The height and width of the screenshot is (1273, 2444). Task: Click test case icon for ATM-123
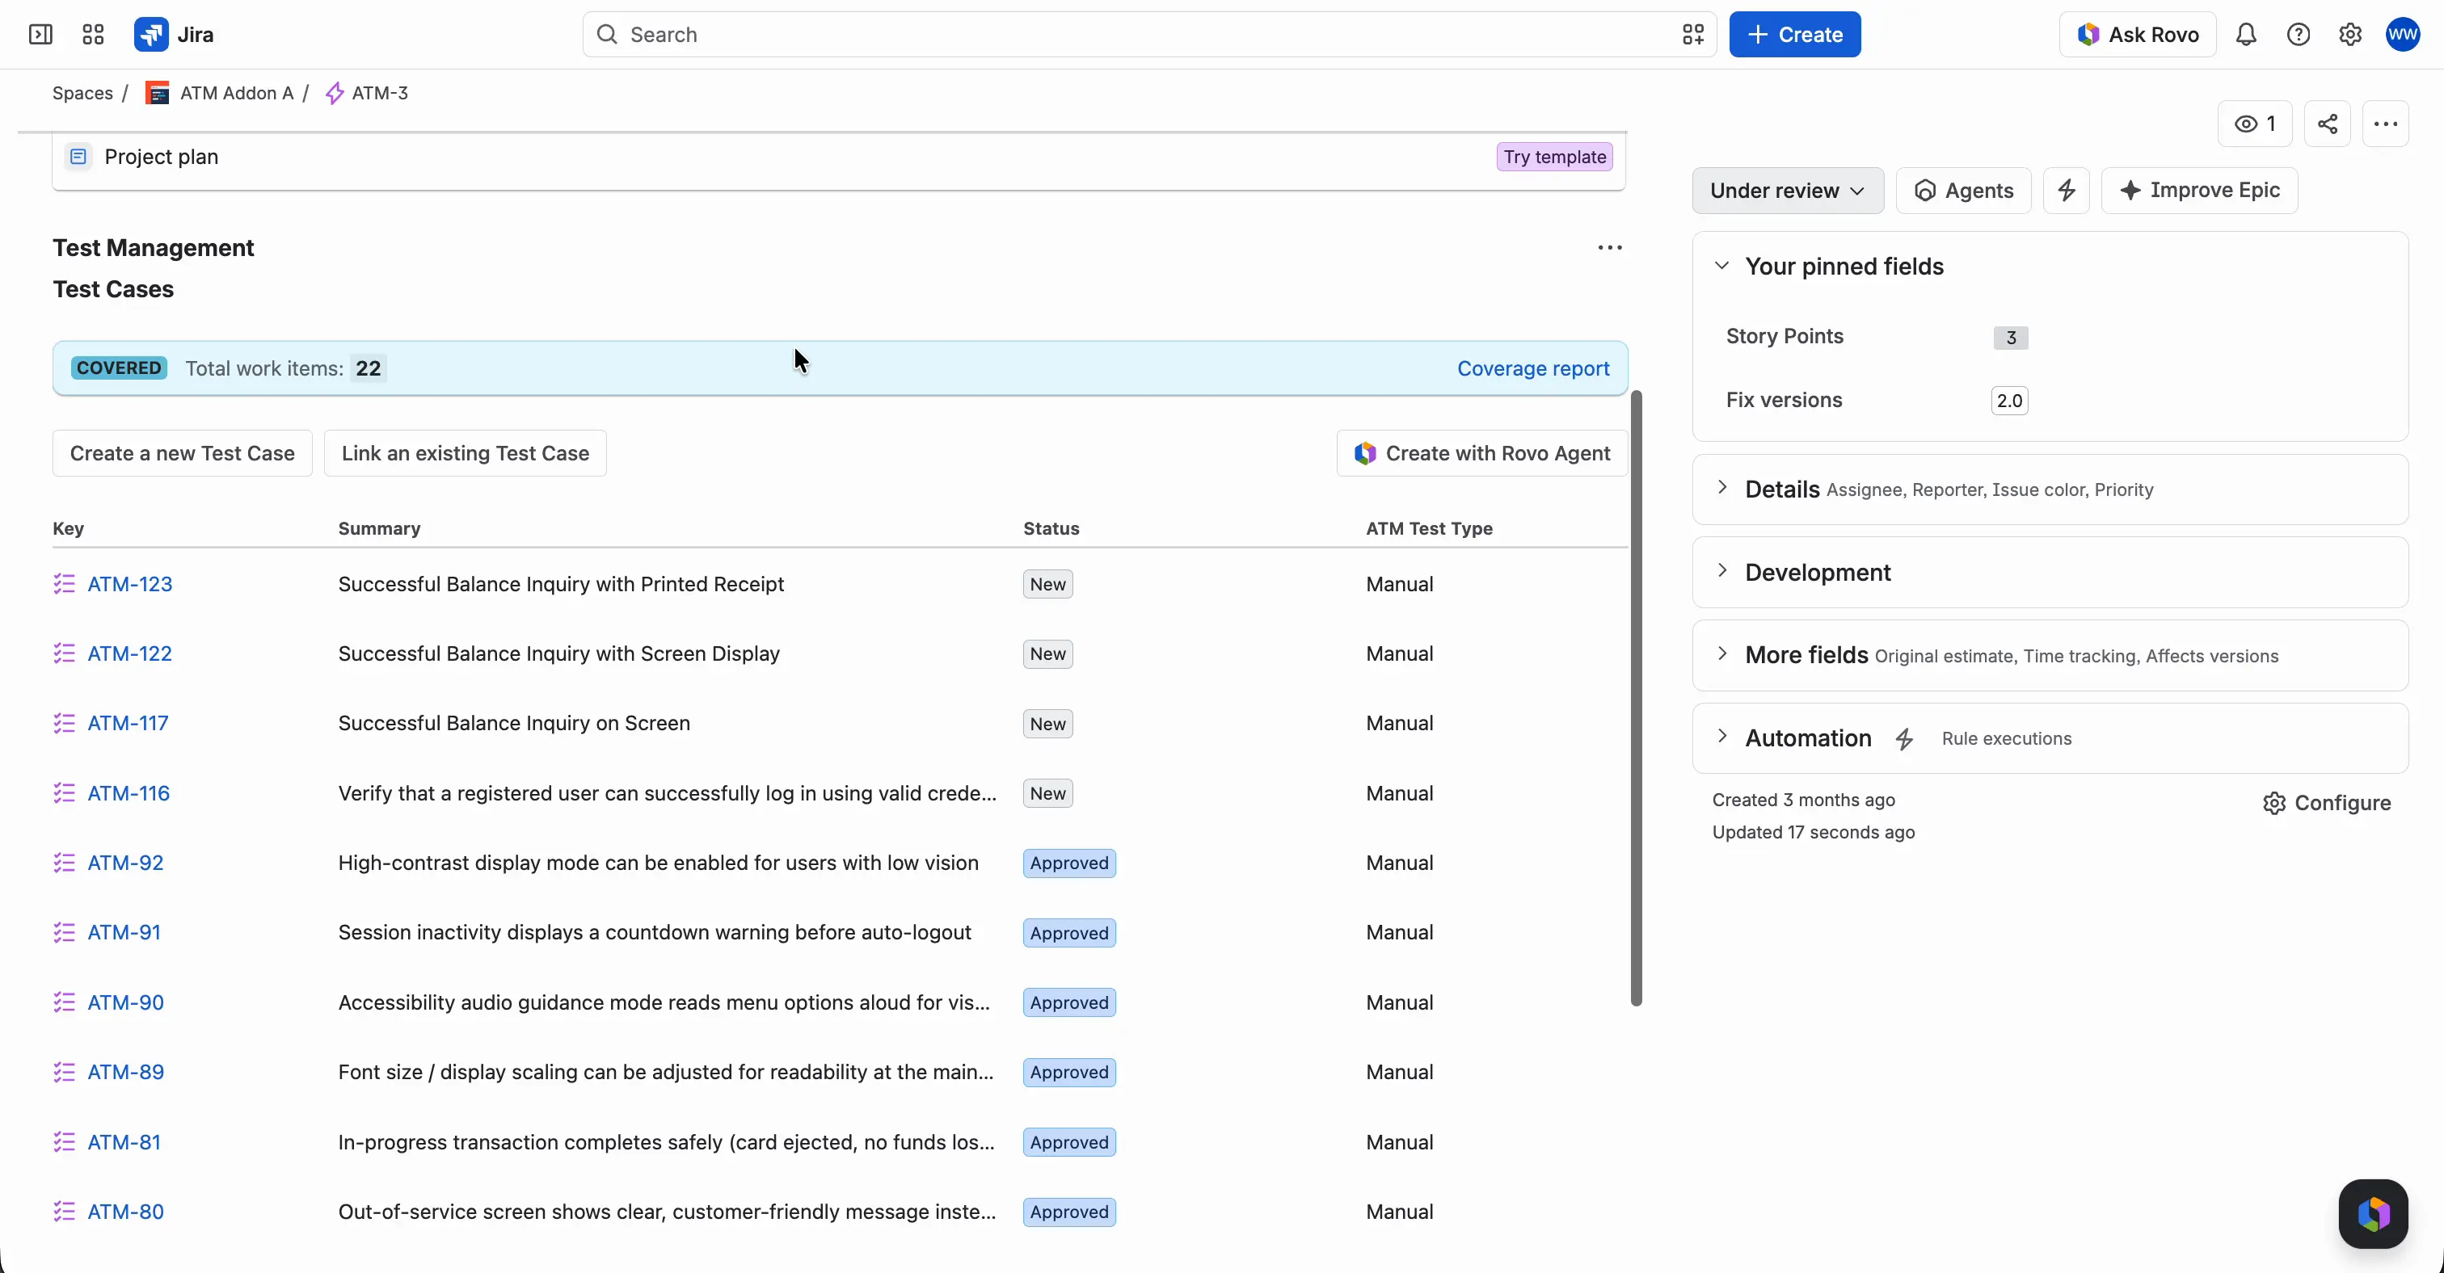[64, 584]
